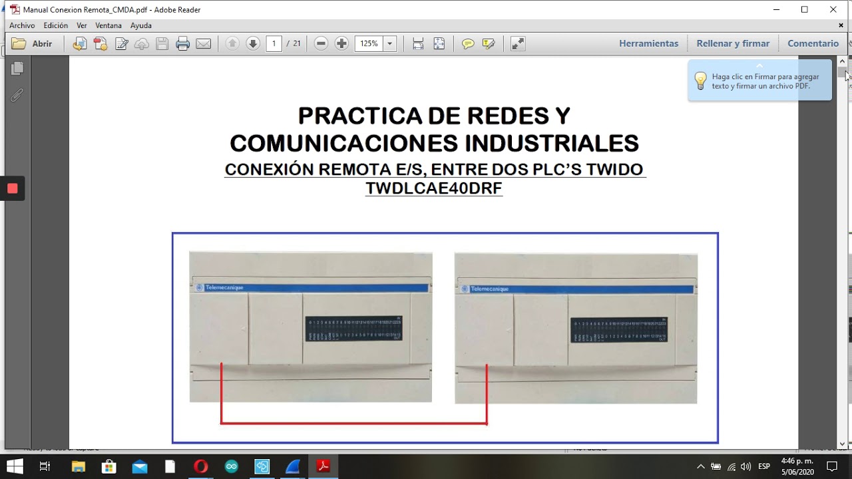852x479 pixels.
Task: Close the document with menu bar X
Action: pyautogui.click(x=841, y=25)
